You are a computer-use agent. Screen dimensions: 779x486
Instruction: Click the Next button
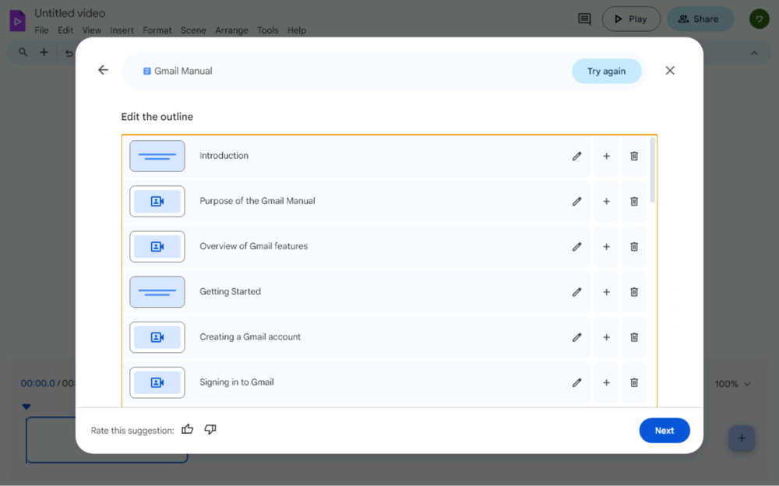pos(664,431)
